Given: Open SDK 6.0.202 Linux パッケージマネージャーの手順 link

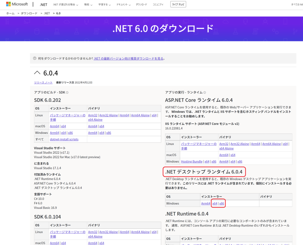Looking at the screenshot, I should pyautogui.click(x=68, y=117).
